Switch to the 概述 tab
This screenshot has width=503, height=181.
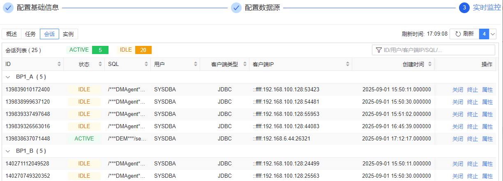coord(12,34)
